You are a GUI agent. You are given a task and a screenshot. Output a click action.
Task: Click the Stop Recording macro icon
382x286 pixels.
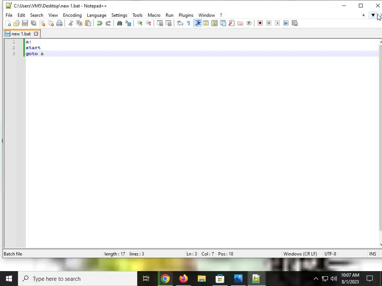tap(269, 23)
